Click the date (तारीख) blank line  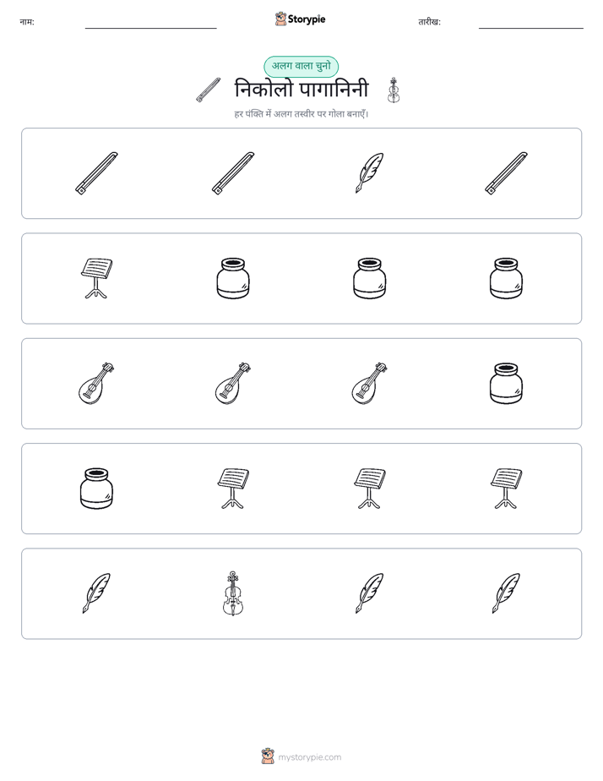pos(531,28)
